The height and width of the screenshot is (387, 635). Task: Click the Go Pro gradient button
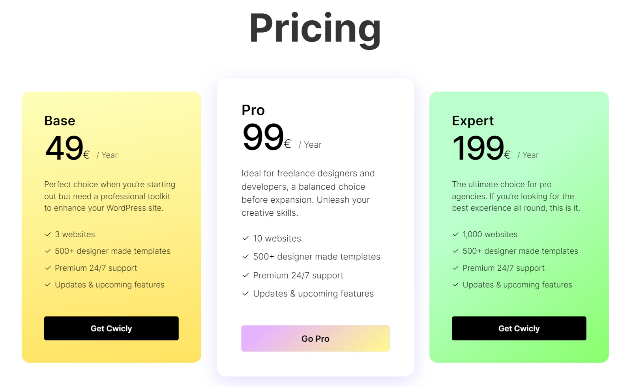pyautogui.click(x=315, y=338)
